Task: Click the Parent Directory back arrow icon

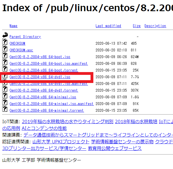Action: click(x=5, y=35)
